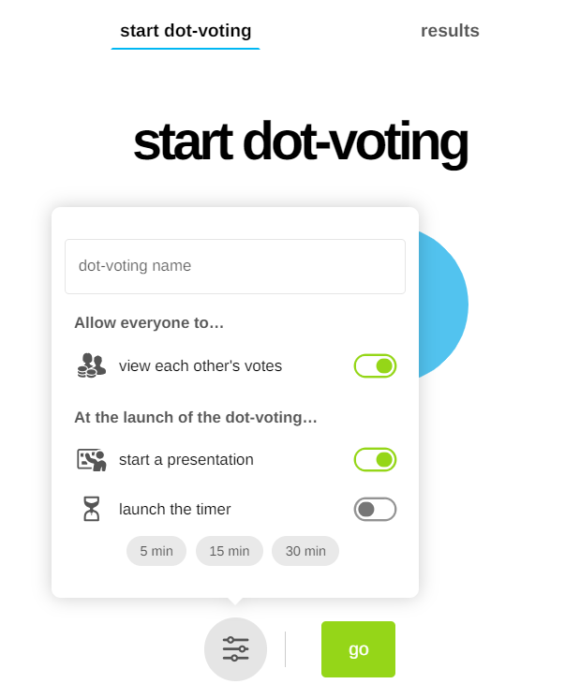This screenshot has height=699, width=565.
Task: Select the start dot-voting tab
Action: click(x=186, y=31)
